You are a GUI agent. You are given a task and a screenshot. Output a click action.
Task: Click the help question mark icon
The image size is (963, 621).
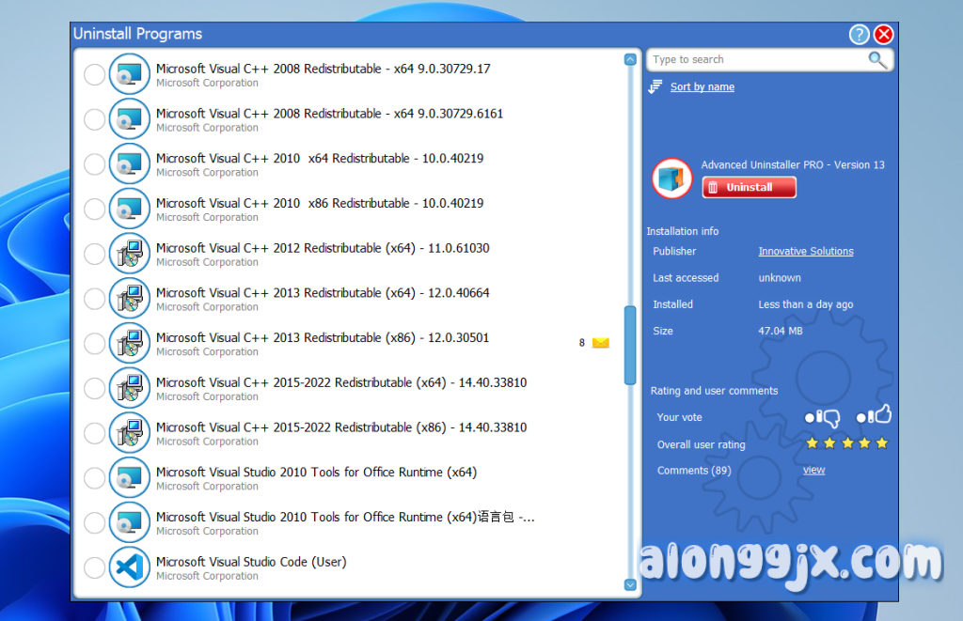click(x=859, y=35)
